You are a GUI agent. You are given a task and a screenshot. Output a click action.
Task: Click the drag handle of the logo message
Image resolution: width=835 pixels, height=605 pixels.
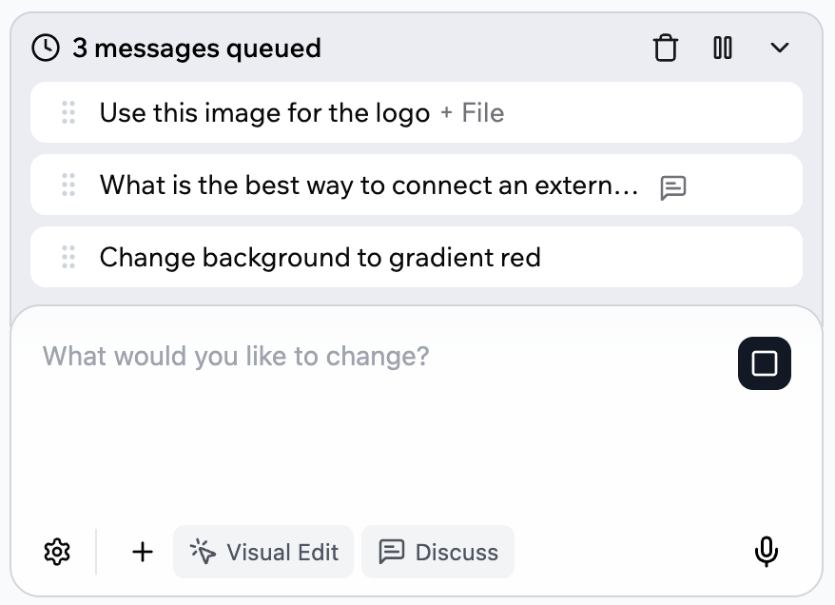click(68, 112)
